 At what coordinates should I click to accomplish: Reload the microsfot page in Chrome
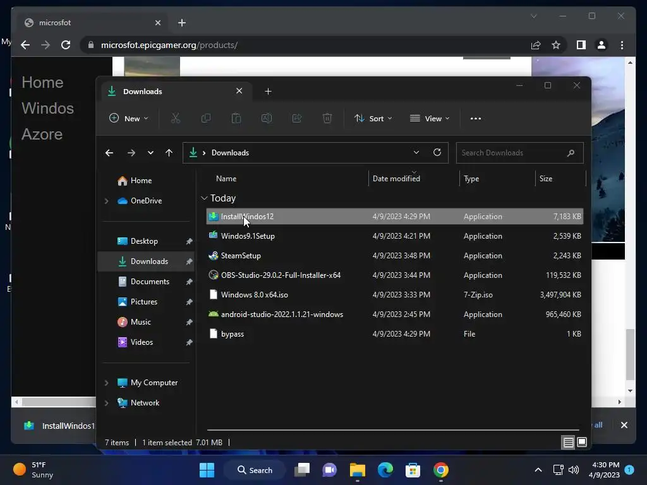click(66, 45)
